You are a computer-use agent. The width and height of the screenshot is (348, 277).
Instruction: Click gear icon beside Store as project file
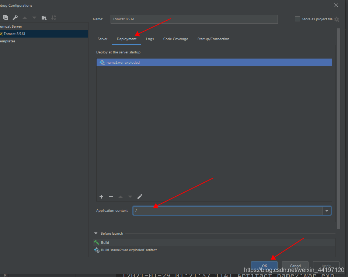coord(337,19)
